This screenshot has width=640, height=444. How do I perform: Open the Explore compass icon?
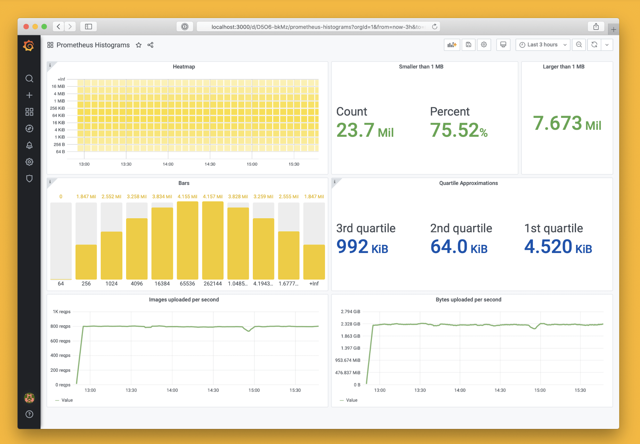[29, 128]
